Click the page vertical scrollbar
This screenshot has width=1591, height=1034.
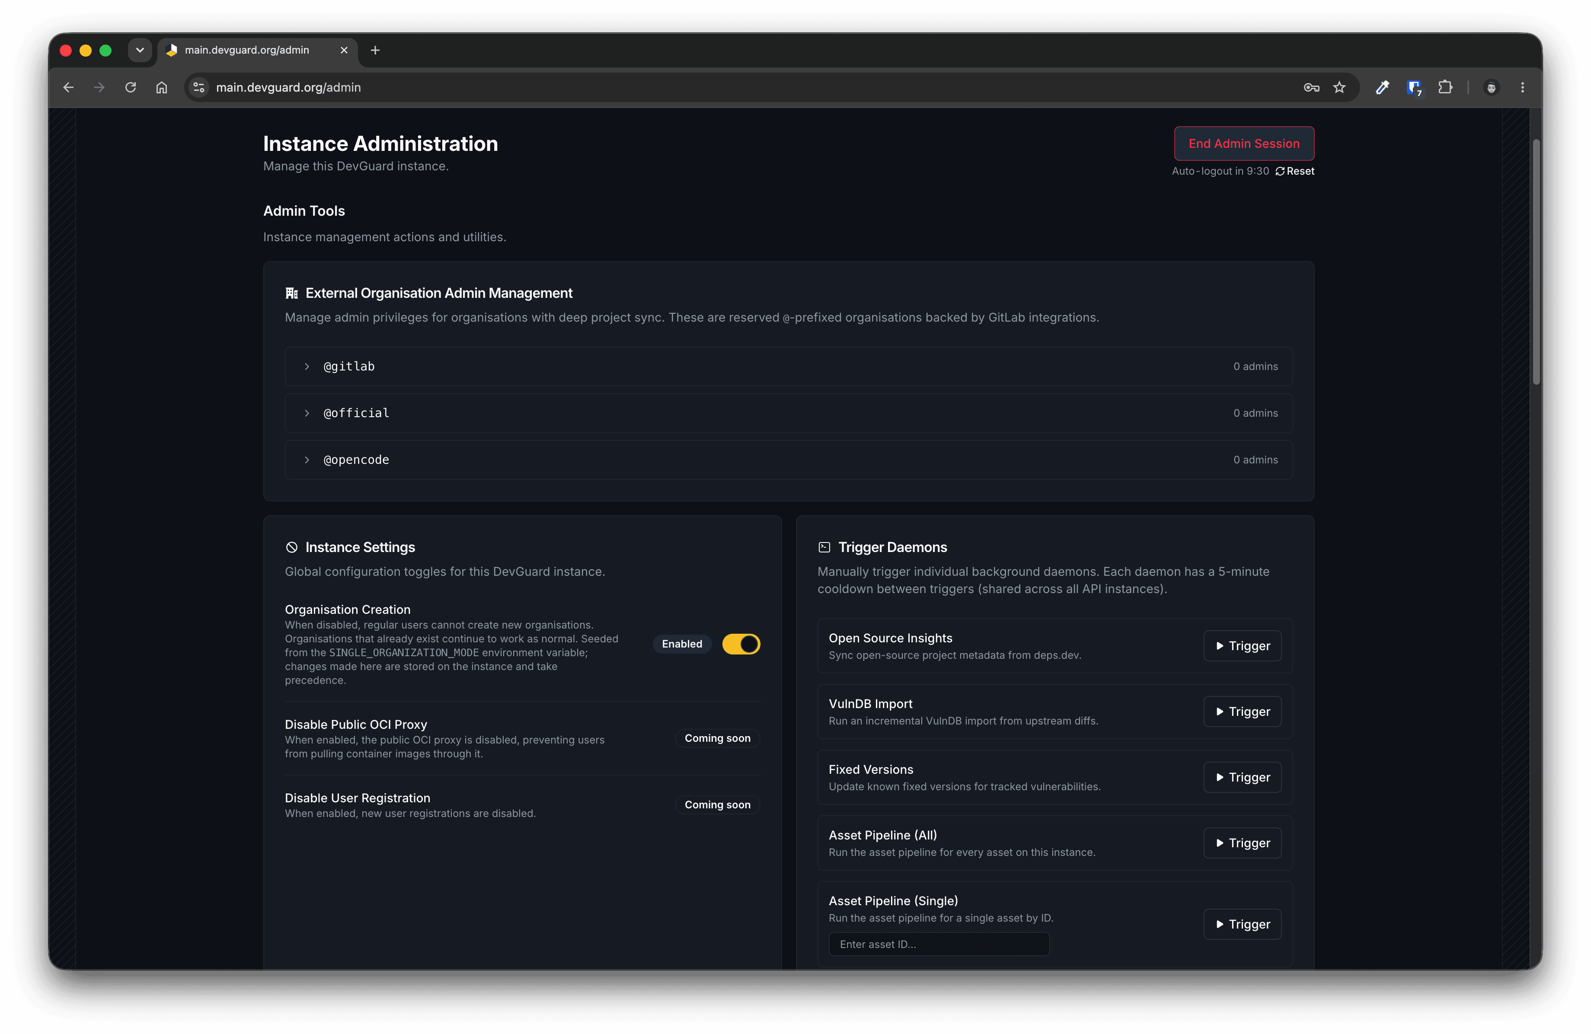click(x=1536, y=262)
